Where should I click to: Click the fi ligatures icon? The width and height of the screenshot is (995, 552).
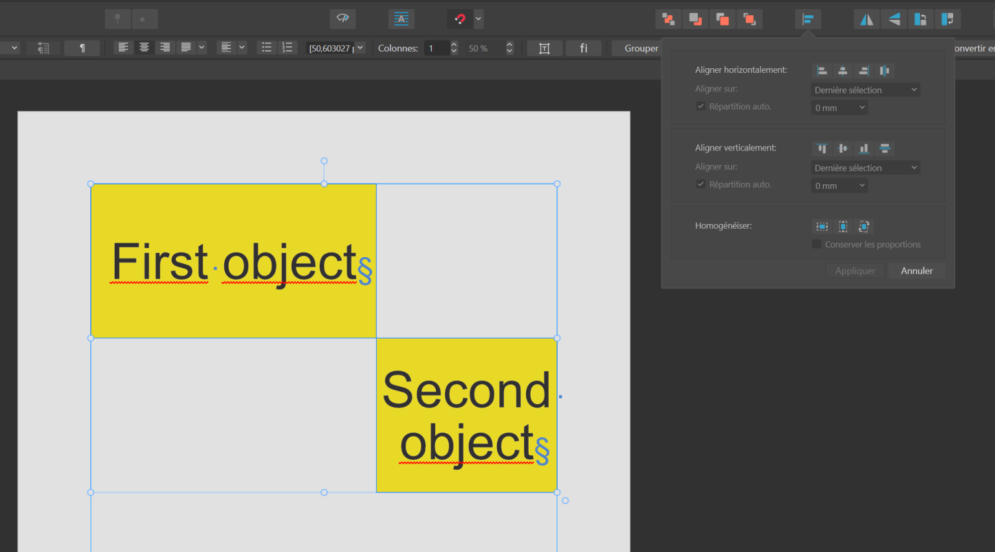pos(583,48)
